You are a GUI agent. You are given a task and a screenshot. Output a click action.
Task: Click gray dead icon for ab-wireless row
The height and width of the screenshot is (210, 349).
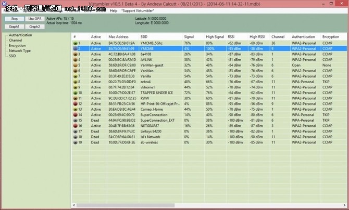(x=75, y=142)
